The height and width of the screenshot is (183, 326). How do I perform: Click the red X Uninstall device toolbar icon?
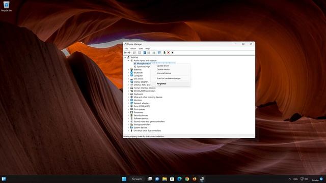pyautogui.click(x=169, y=53)
